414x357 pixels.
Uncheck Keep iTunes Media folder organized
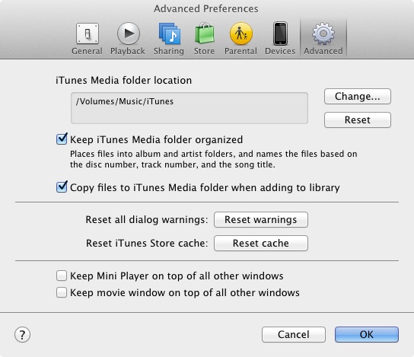coord(62,139)
